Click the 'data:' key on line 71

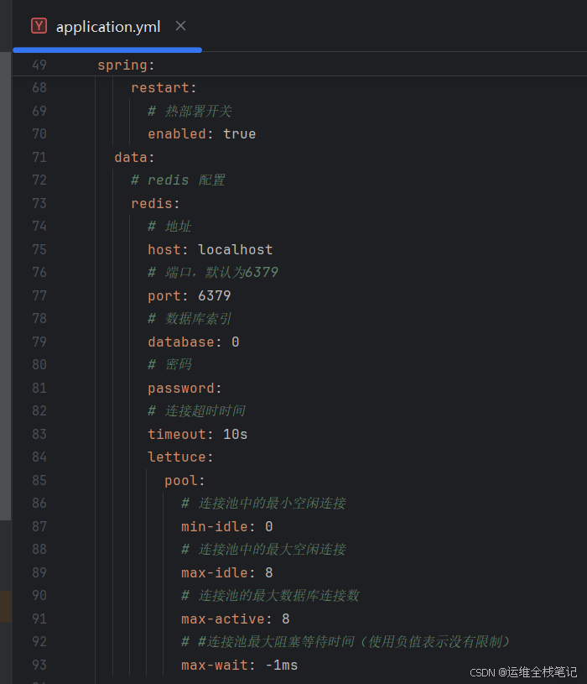[135, 157]
